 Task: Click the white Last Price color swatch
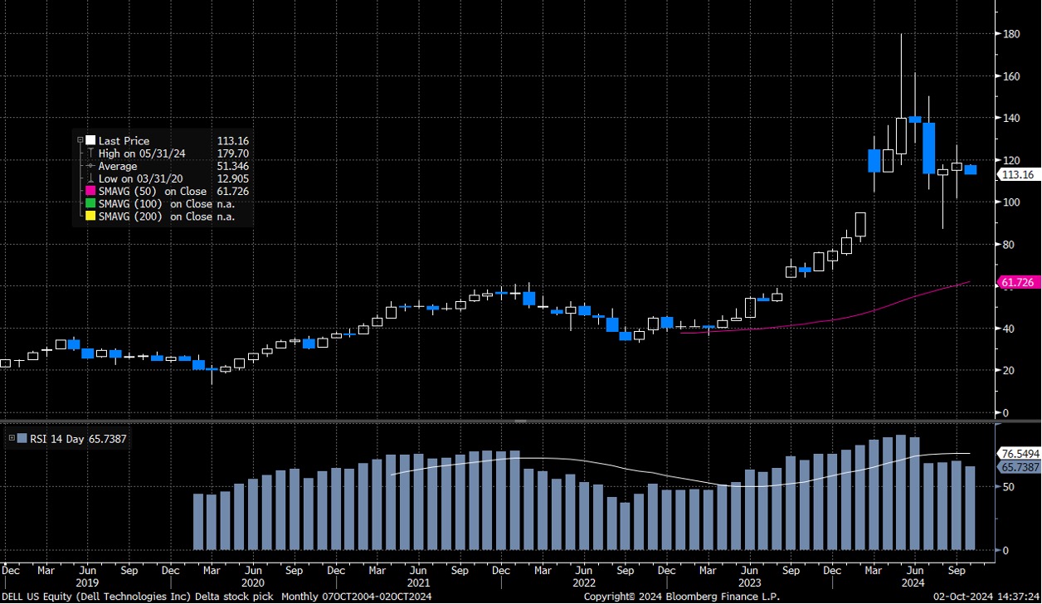[x=90, y=141]
